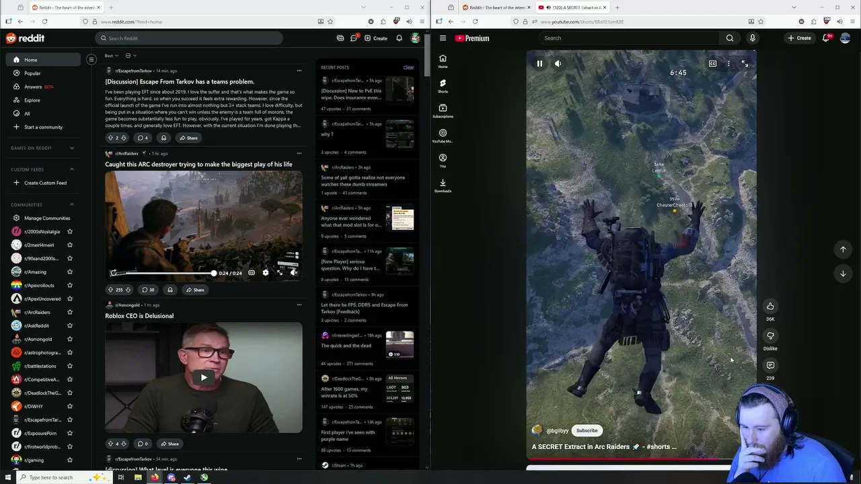The image size is (861, 484).
Task: Collapse Reddit sidebar navigation button
Action: point(91,60)
